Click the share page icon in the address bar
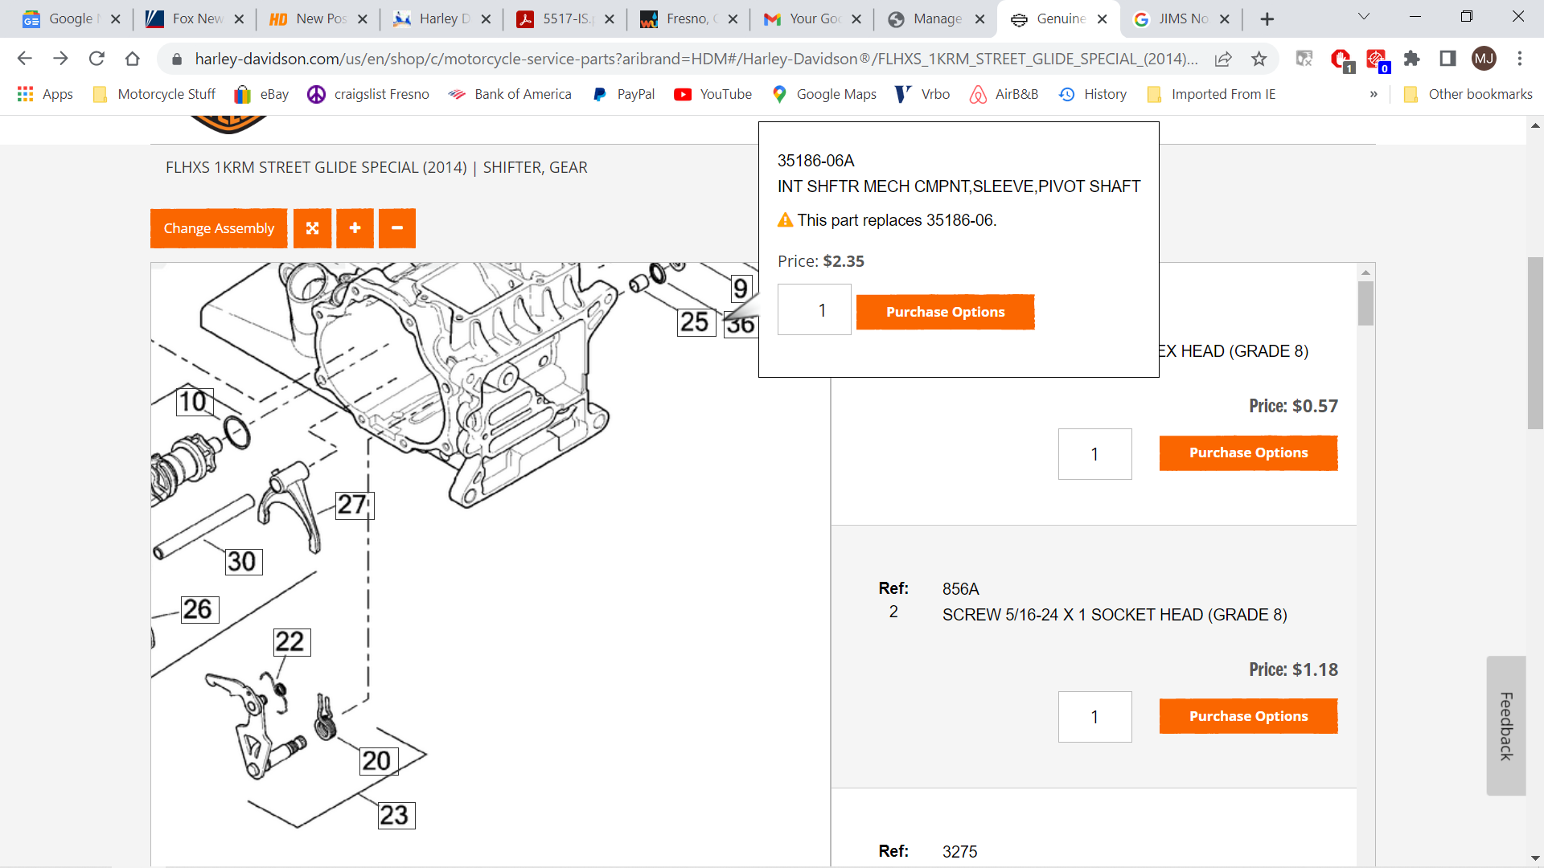Image resolution: width=1544 pixels, height=868 pixels. tap(1223, 59)
